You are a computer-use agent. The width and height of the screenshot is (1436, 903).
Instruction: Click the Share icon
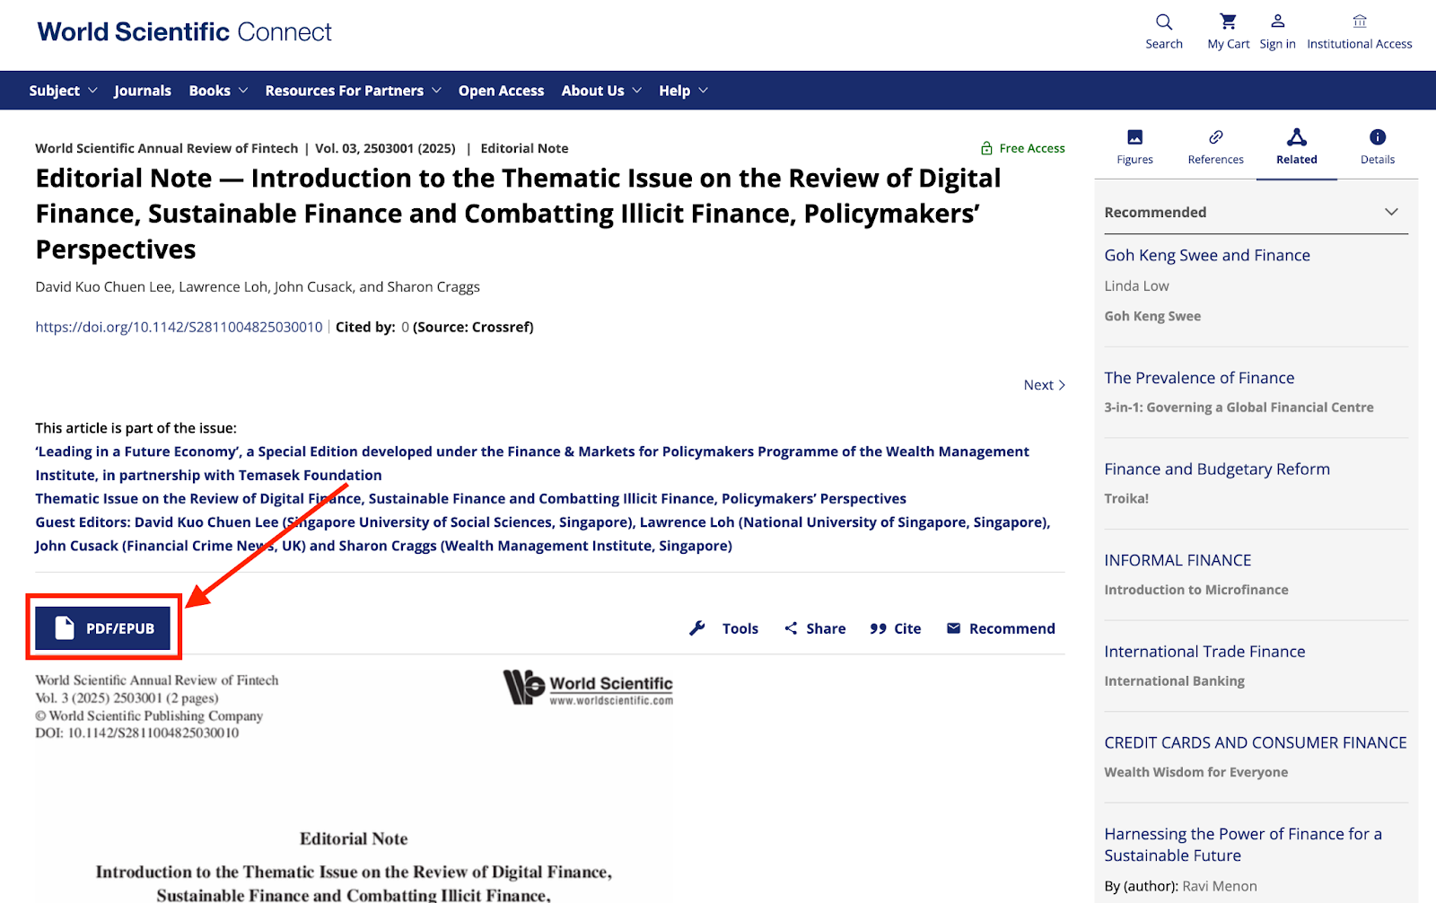click(x=791, y=628)
